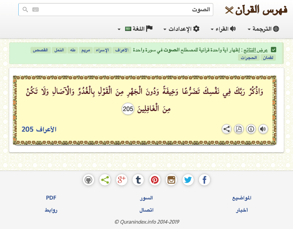Click the عرض النتائج underlined label

(x=256, y=50)
